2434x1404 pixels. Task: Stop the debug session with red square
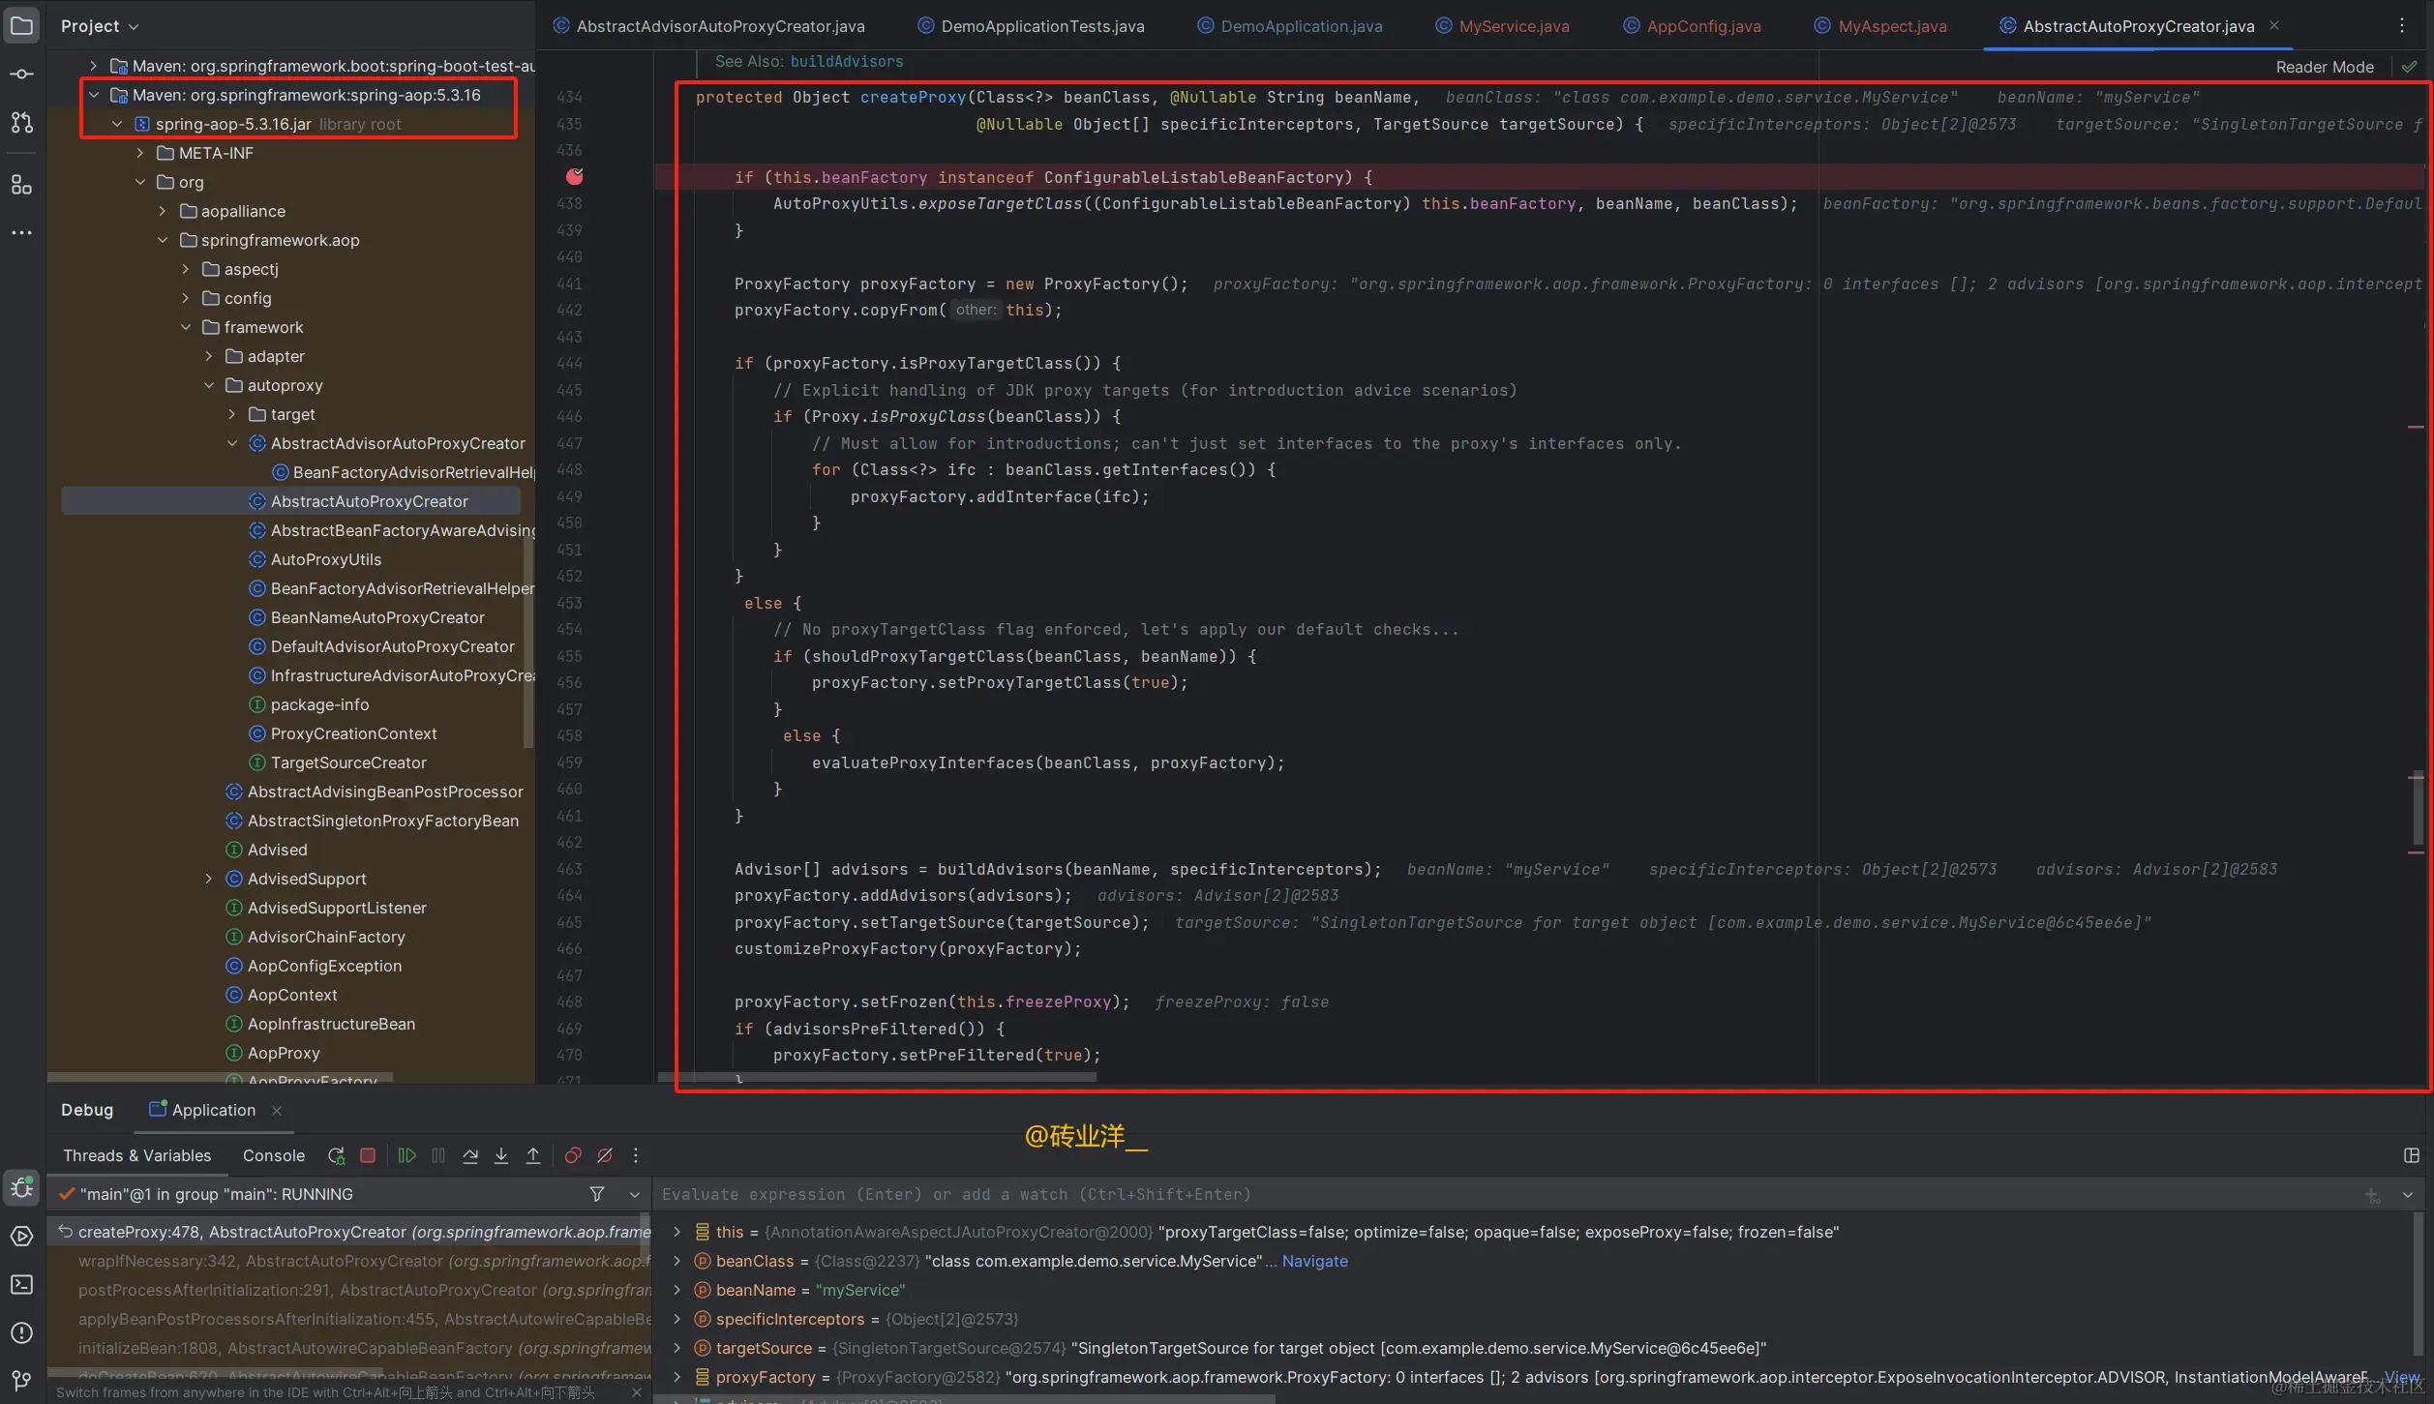368,1155
